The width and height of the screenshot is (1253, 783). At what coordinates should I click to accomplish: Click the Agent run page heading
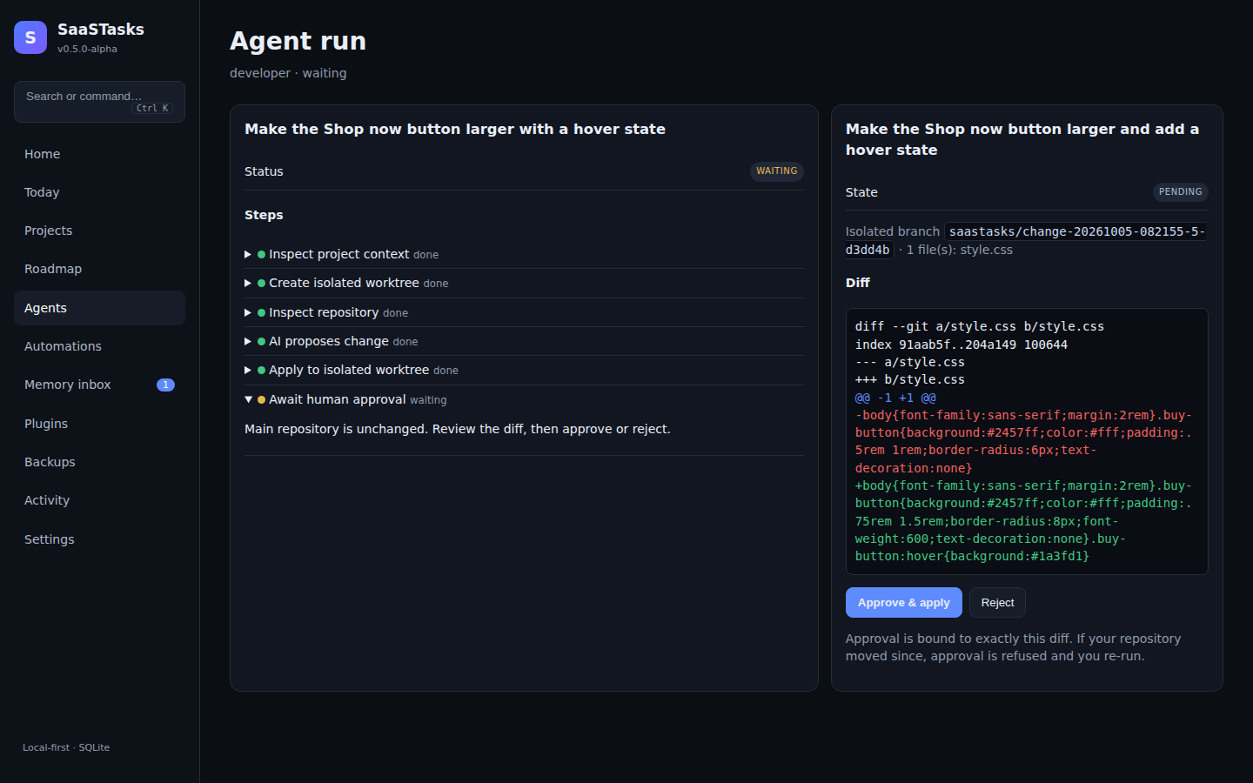298,41
